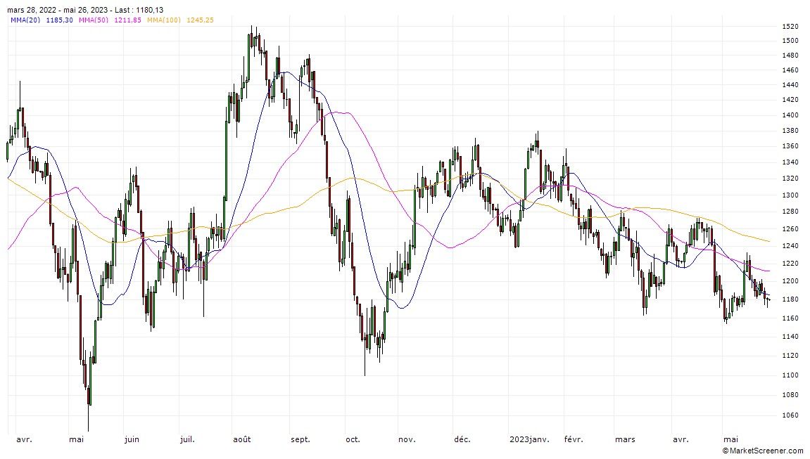Screen dimensions: 810x459
Task: Select the 1211,85 moving average value
Action: click(x=128, y=20)
